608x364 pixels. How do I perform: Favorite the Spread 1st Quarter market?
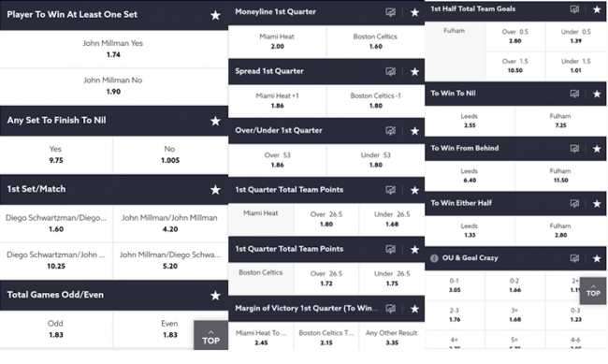pyautogui.click(x=414, y=72)
